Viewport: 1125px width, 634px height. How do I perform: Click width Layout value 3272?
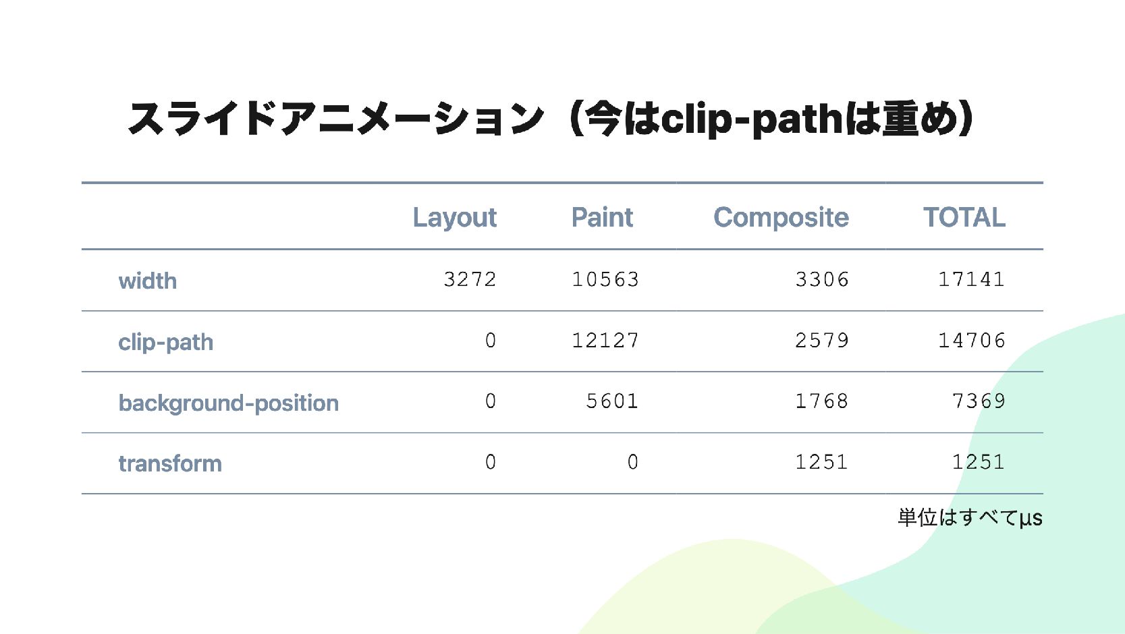[470, 279]
